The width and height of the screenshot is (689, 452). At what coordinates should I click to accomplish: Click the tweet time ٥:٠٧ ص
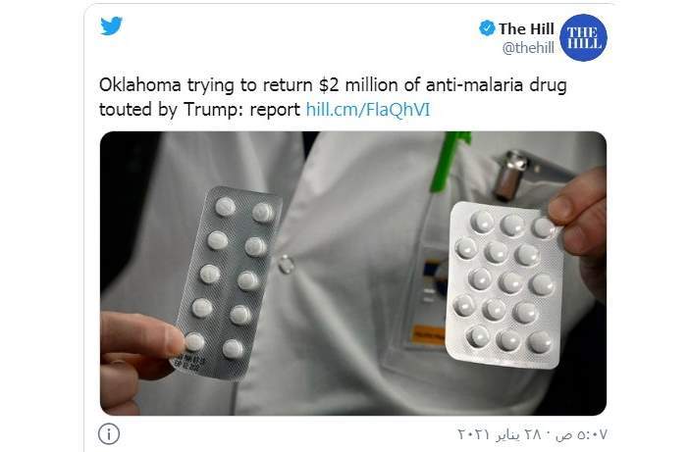[581, 434]
